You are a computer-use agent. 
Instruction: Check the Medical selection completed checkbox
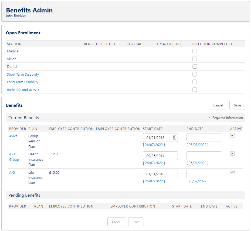(195, 51)
